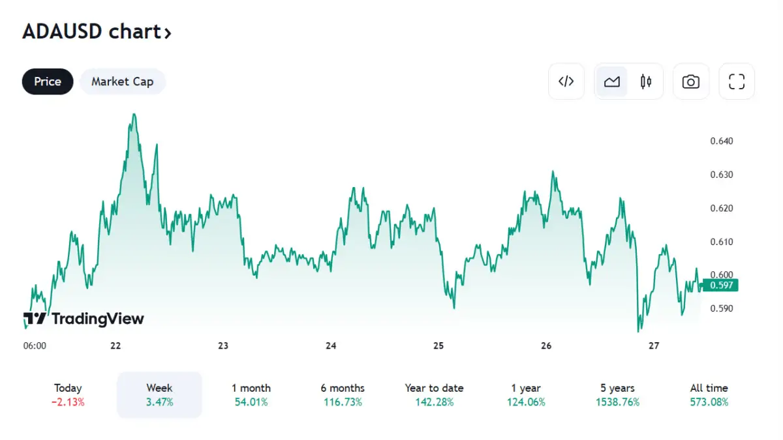This screenshot has width=783, height=440.
Task: Open fullscreen chart mode icon
Action: (x=737, y=81)
